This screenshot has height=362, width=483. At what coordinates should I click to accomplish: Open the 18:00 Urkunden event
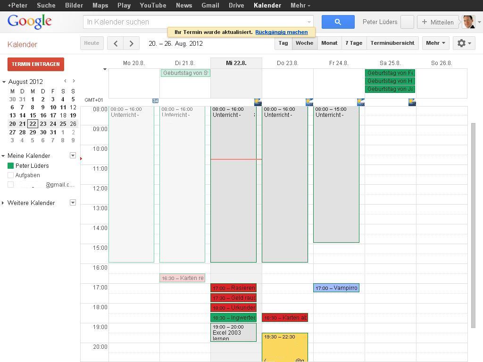pos(233,307)
